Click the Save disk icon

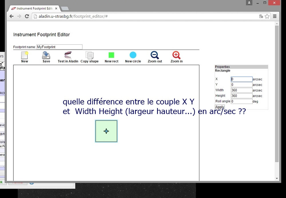(46, 55)
